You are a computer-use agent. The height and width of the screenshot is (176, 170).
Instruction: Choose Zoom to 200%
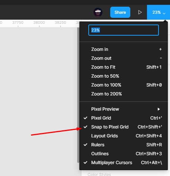coord(124,94)
